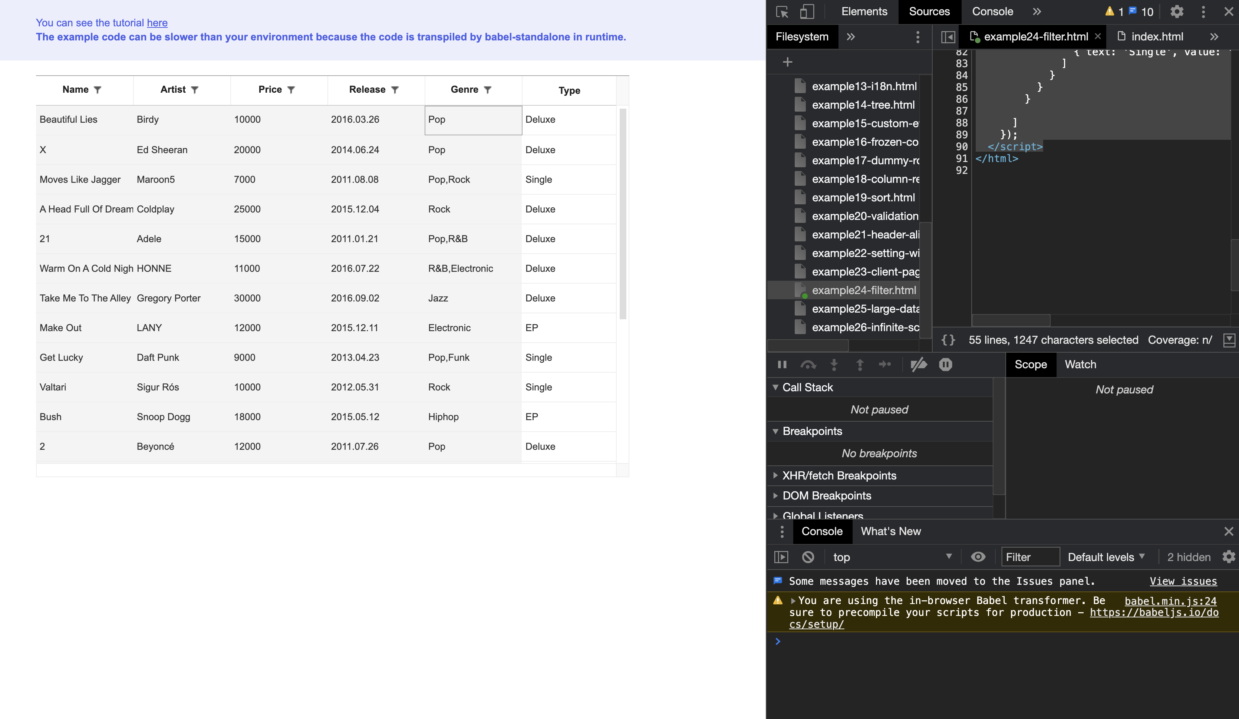Clear the console with the prohibition icon
Image resolution: width=1239 pixels, height=719 pixels.
(808, 557)
